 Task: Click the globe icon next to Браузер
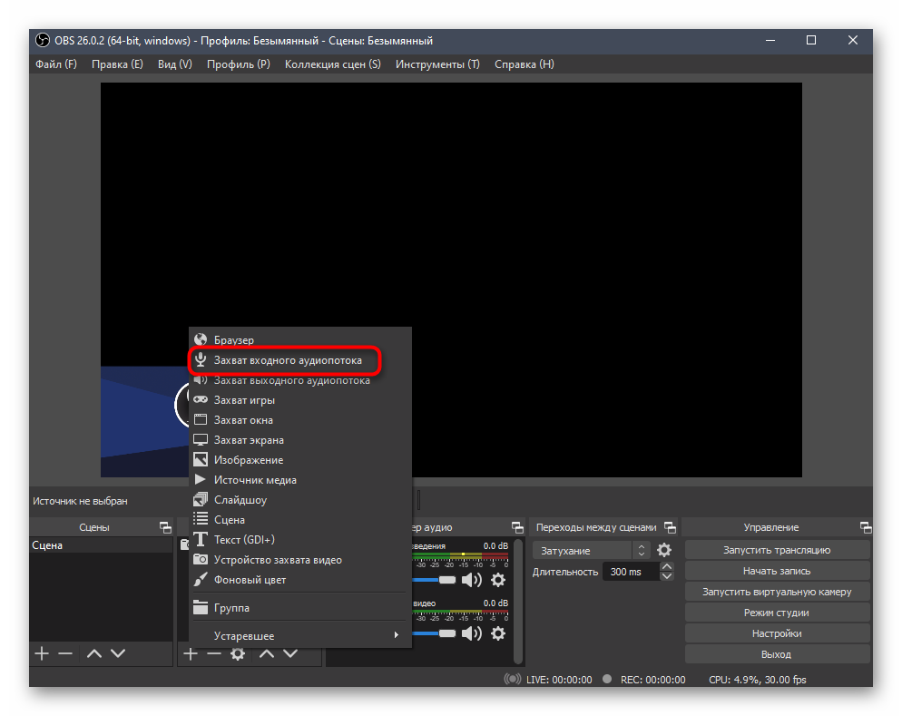click(201, 339)
